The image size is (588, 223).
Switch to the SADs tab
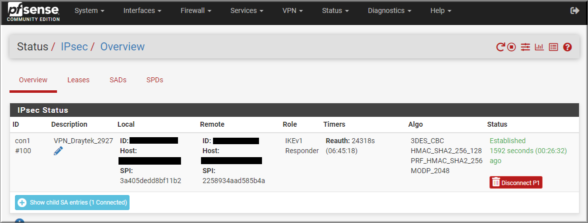pyautogui.click(x=118, y=80)
